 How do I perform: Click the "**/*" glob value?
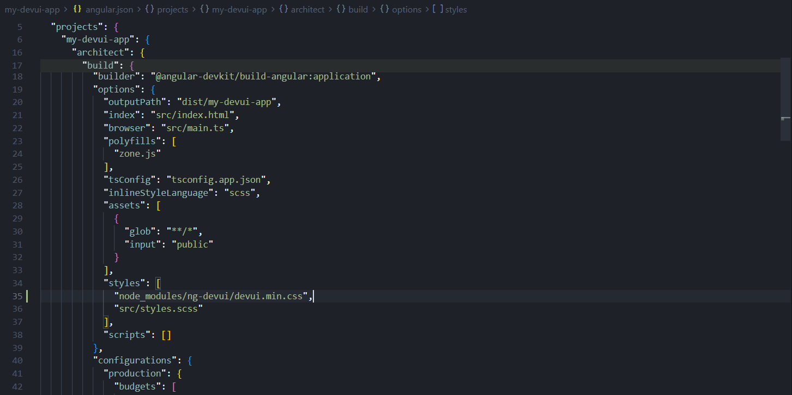183,232
